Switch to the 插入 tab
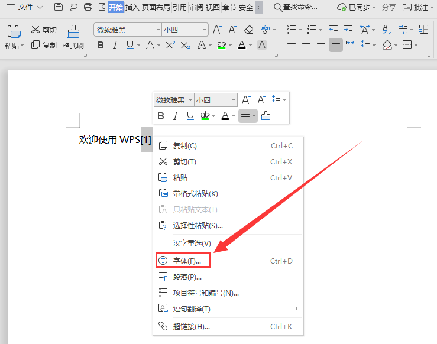Screen dimensions: 437x344 132,7
